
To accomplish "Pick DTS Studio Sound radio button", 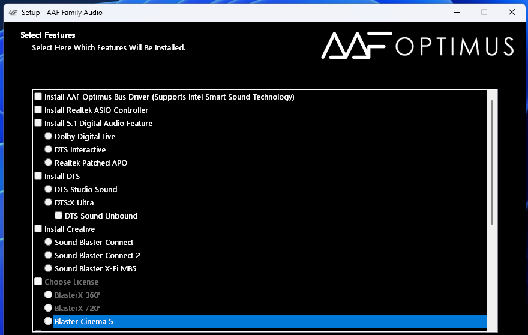I will pyautogui.click(x=48, y=189).
